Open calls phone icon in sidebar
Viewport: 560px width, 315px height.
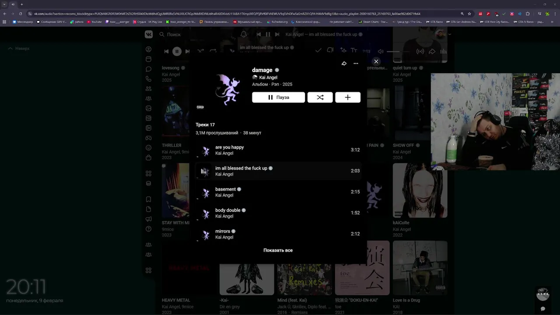(x=149, y=79)
